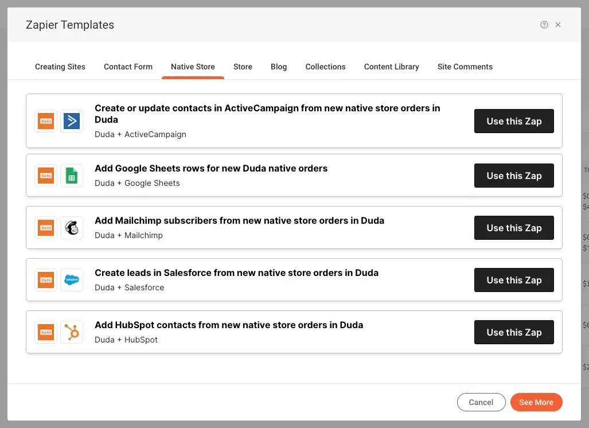Click the See More button
Viewport: 589px width, 428px height.
(x=536, y=402)
